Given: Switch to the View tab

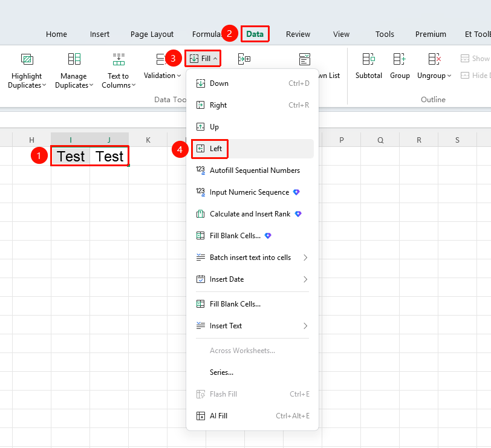Looking at the screenshot, I should [341, 34].
